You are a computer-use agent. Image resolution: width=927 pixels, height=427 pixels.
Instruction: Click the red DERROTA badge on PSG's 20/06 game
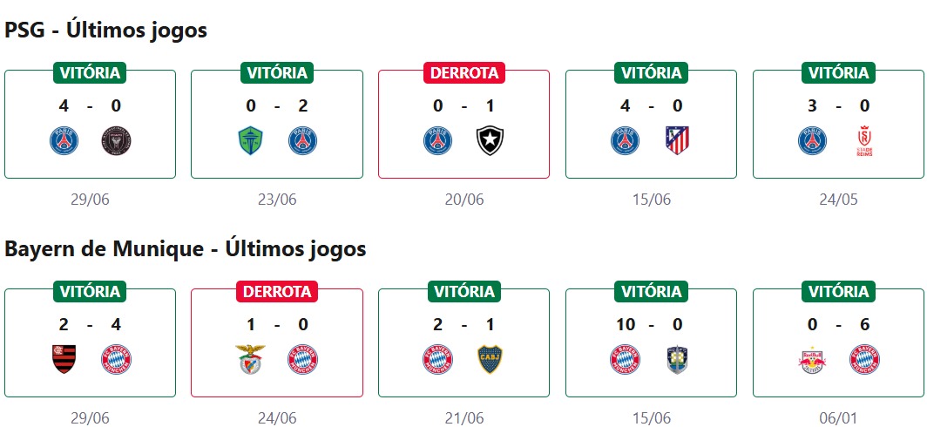[463, 72]
